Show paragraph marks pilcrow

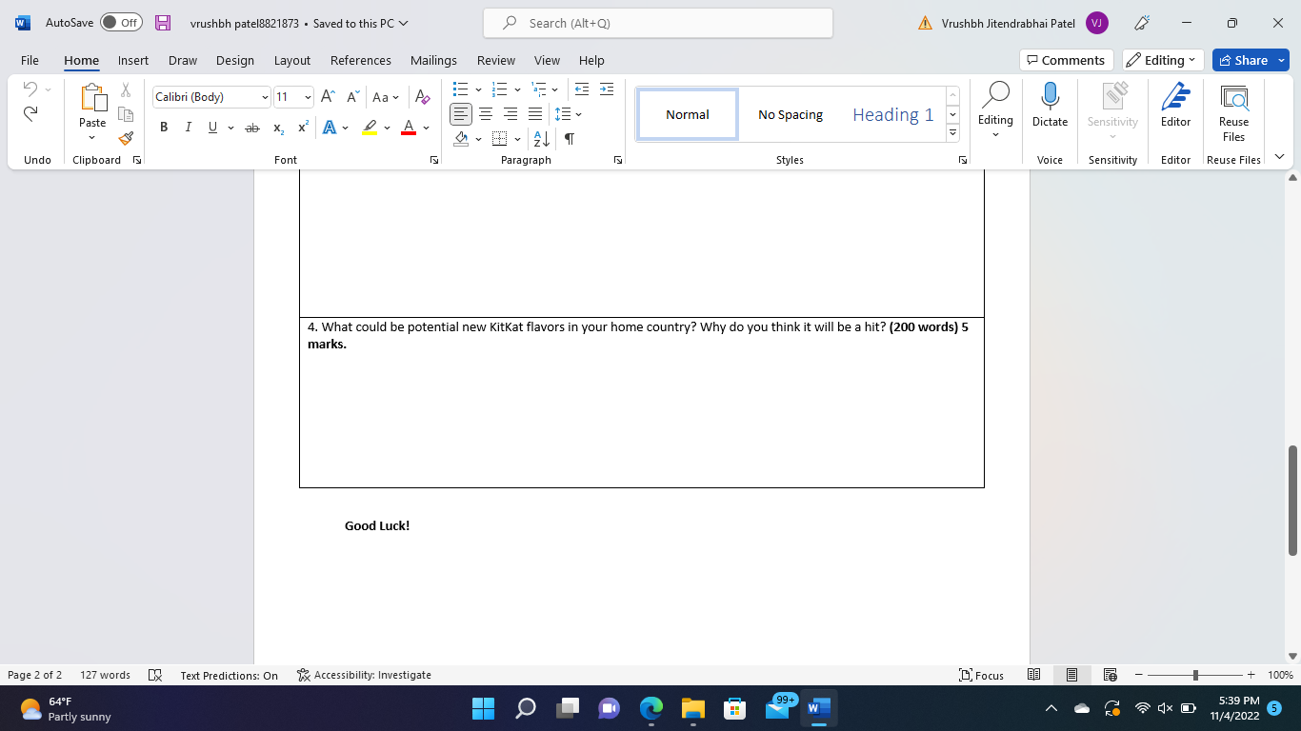pos(569,139)
